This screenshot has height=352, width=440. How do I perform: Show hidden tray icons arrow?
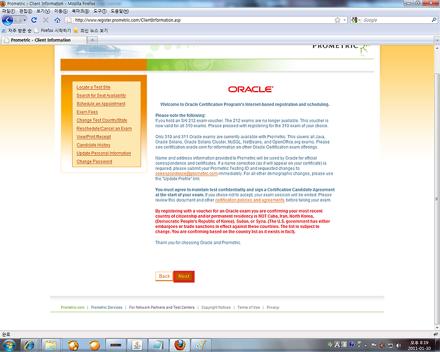[x=365, y=345]
